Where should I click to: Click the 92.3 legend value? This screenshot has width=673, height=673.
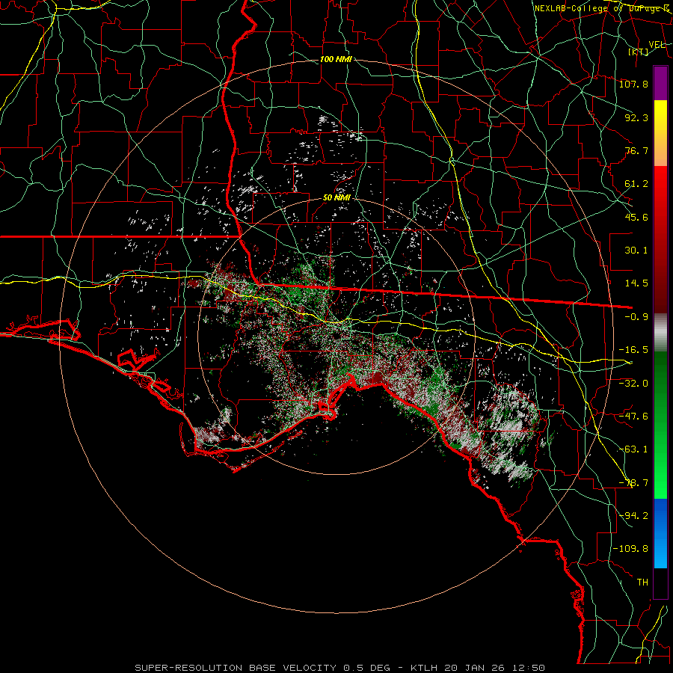(x=636, y=117)
